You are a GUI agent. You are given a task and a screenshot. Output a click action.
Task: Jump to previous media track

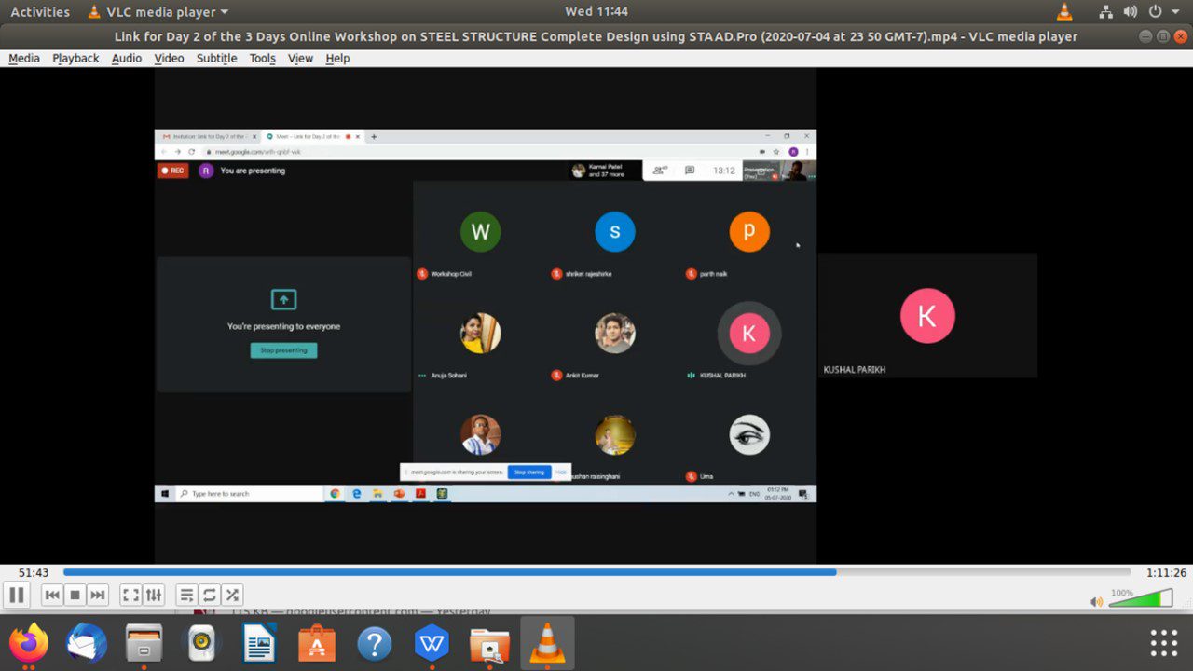tap(52, 595)
